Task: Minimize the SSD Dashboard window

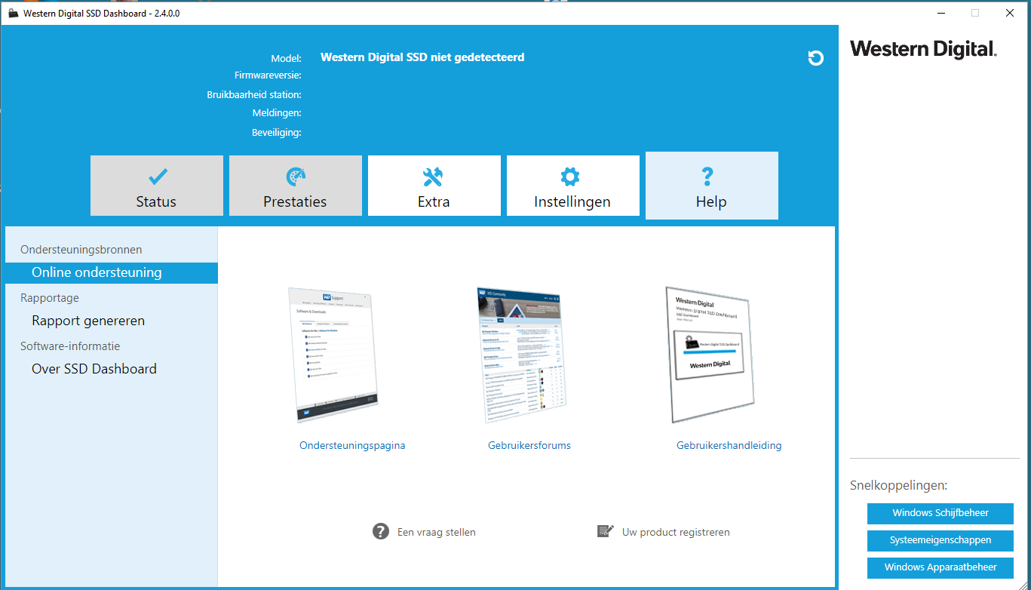Action: tap(941, 13)
